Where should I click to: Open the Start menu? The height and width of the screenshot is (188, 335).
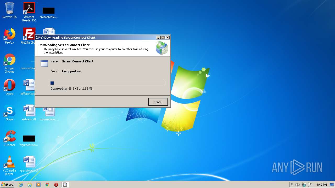[7, 185]
